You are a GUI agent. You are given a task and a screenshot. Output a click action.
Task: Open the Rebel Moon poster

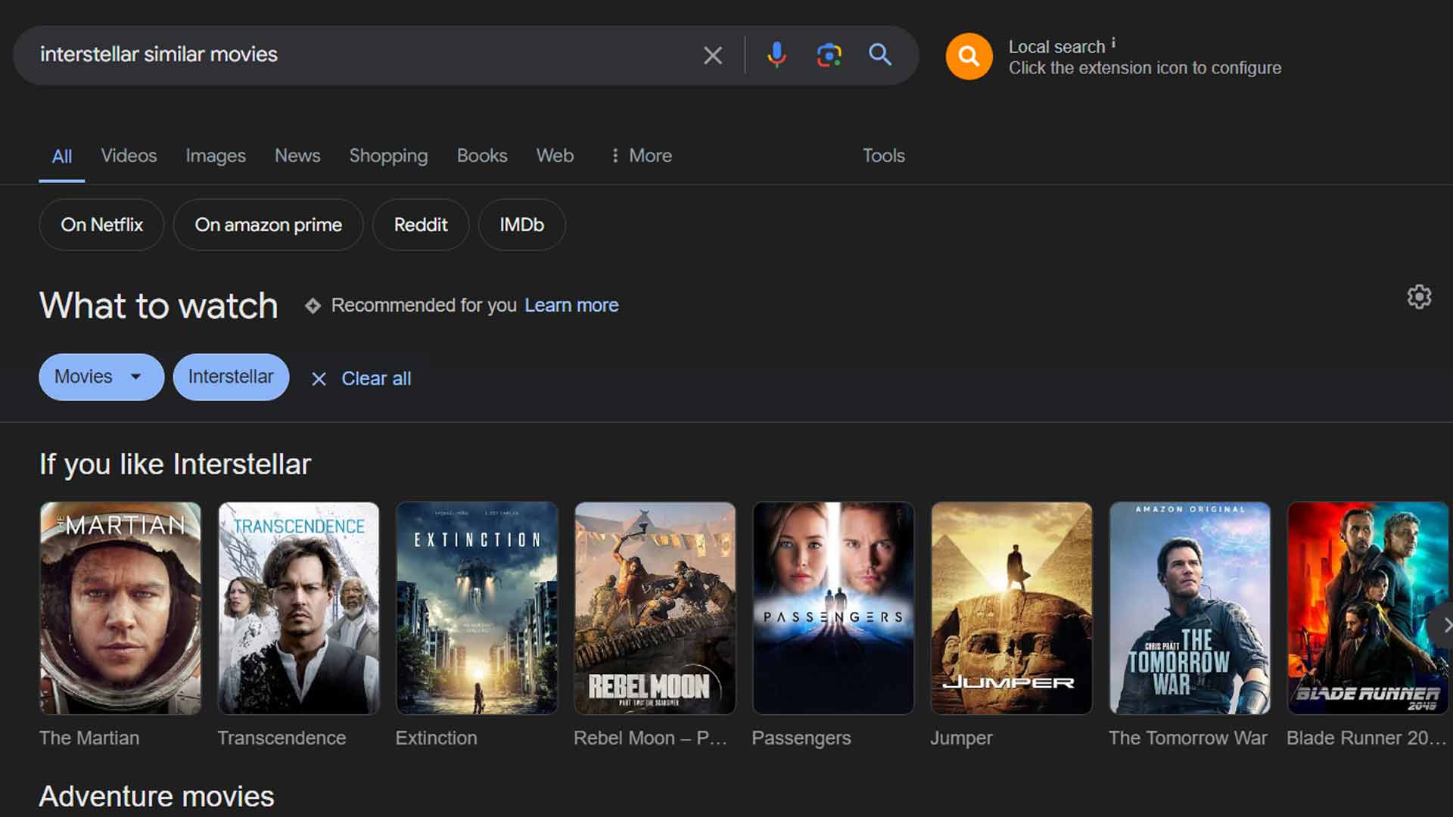click(x=655, y=608)
